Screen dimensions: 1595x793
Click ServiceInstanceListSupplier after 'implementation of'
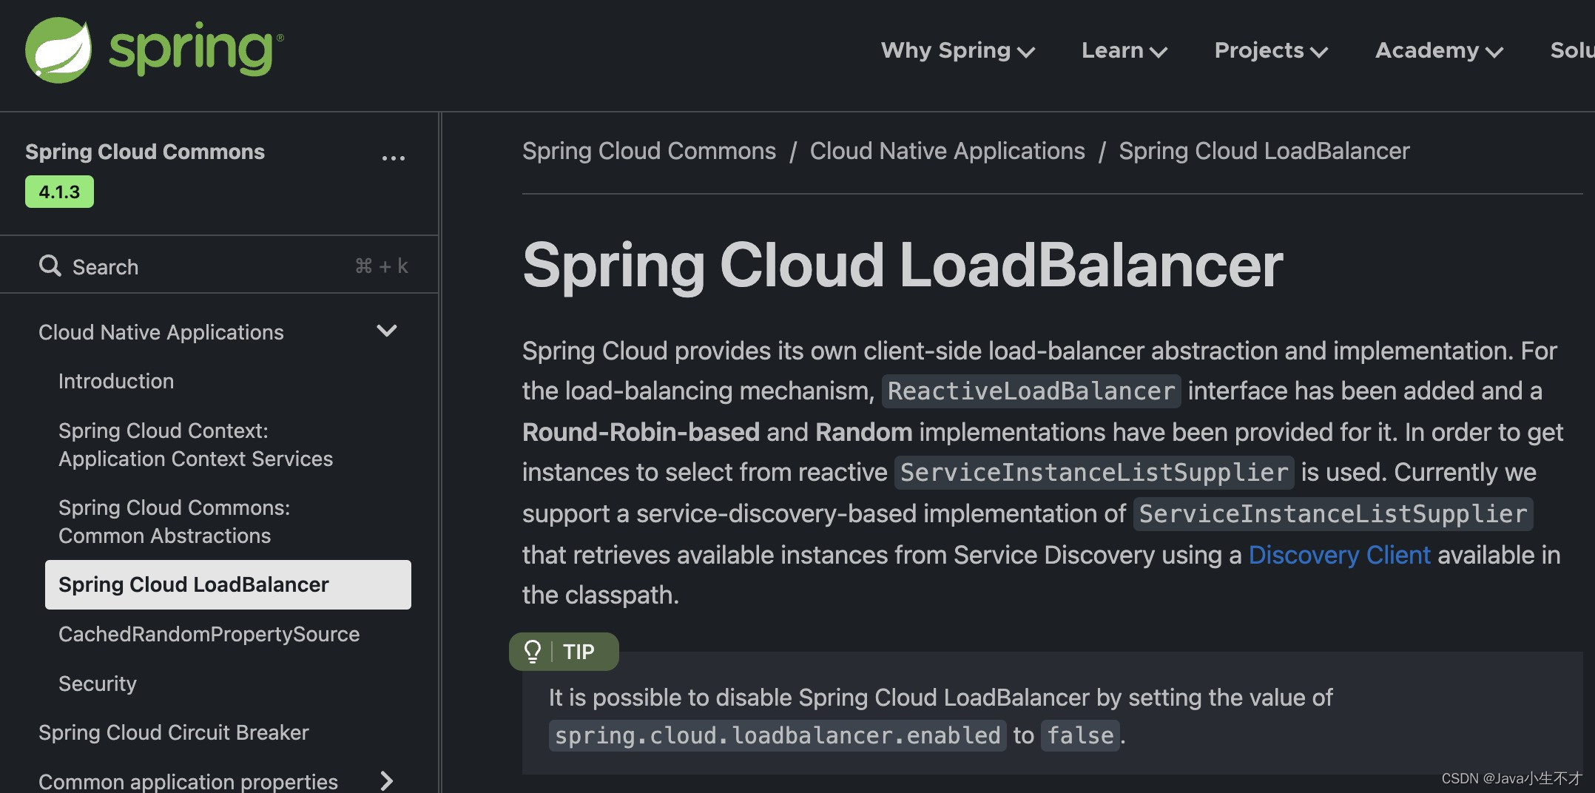[1333, 513]
